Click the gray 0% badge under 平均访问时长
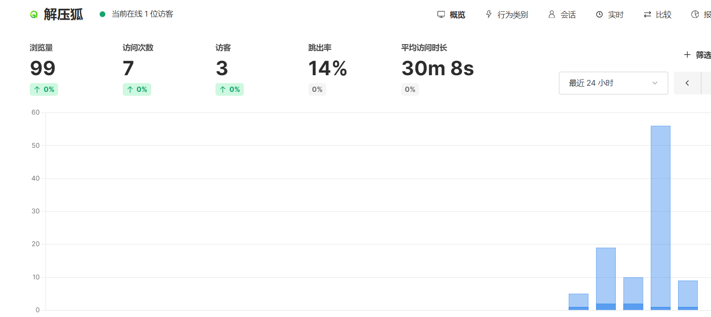The width and height of the screenshot is (711, 317). 410,89
